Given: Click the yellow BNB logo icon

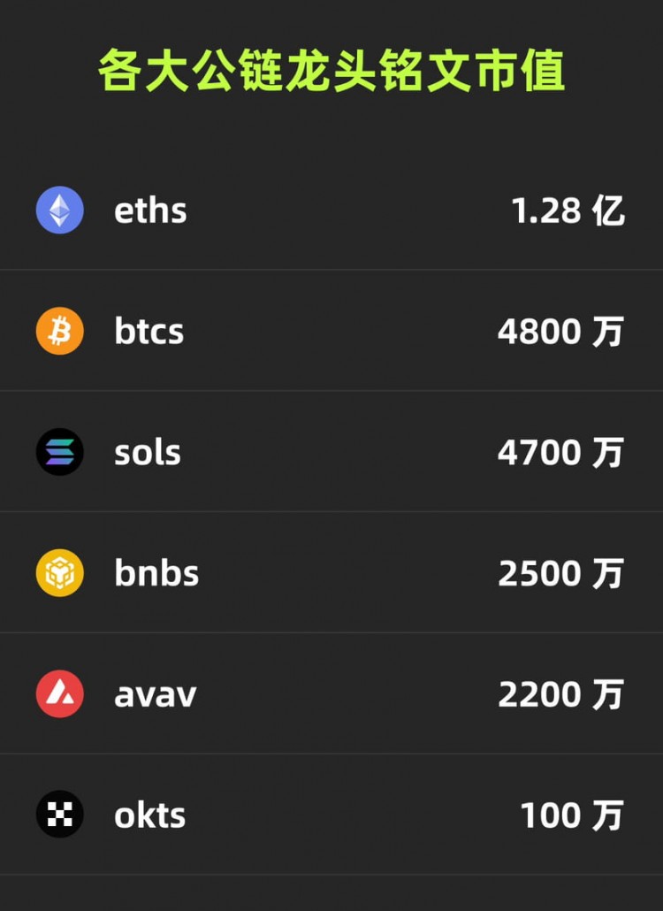Looking at the screenshot, I should pyautogui.click(x=60, y=573).
